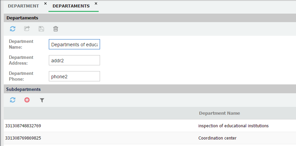Open the Subdepartments filter
This screenshot has width=296, height=146.
pyautogui.click(x=42, y=100)
